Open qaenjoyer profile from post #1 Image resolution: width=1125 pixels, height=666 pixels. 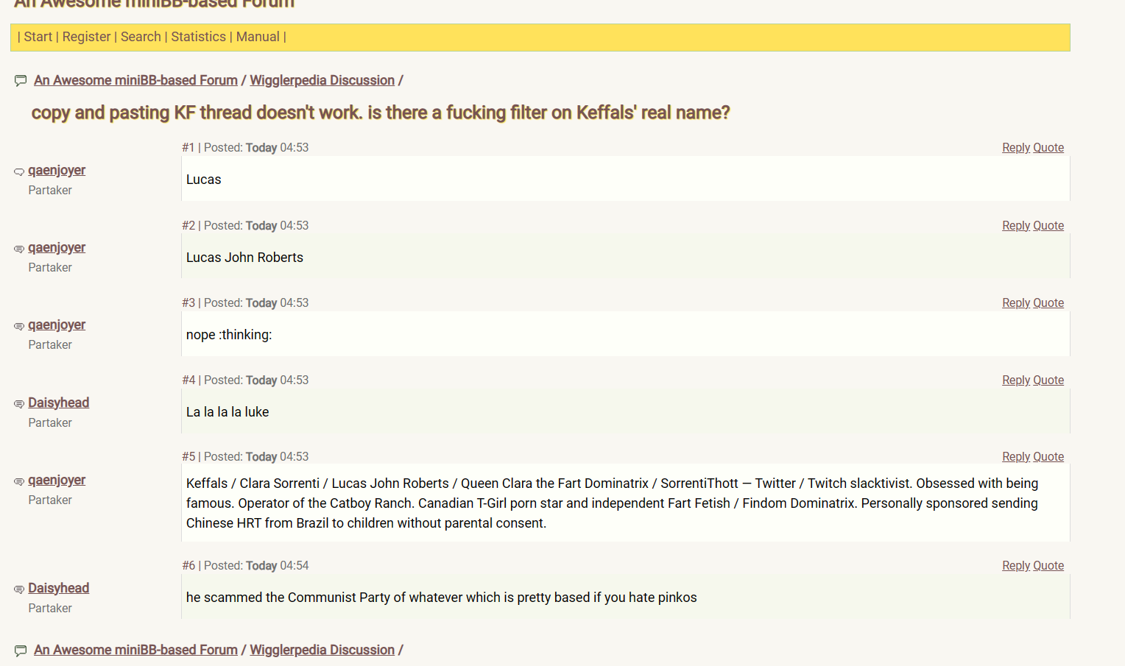pyautogui.click(x=57, y=171)
